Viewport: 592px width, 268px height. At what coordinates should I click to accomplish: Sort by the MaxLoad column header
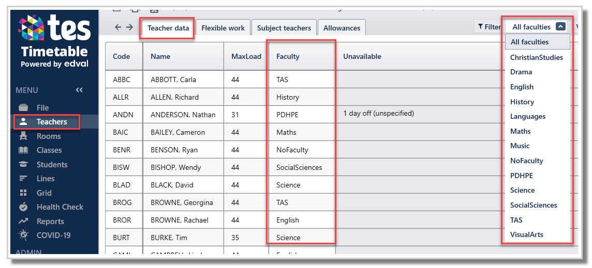(246, 56)
